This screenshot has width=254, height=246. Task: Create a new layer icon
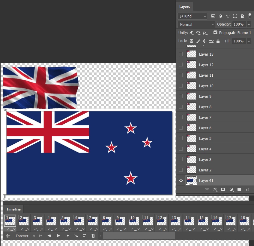coord(247,189)
